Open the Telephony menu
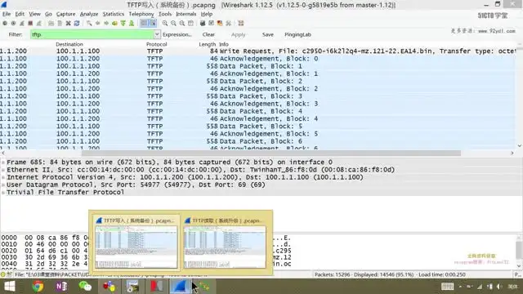Viewport: 523px width, 294px height. click(141, 14)
